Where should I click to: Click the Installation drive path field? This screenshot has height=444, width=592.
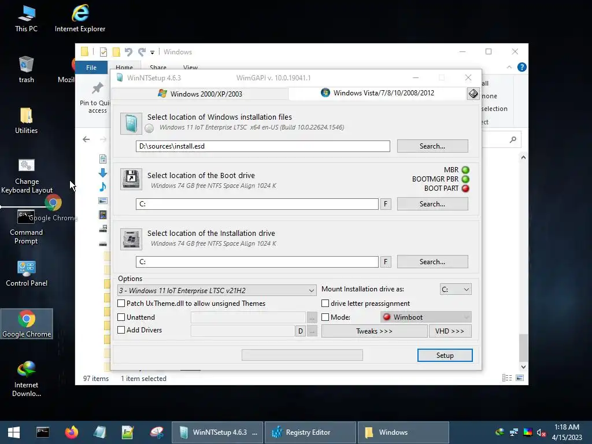(257, 262)
